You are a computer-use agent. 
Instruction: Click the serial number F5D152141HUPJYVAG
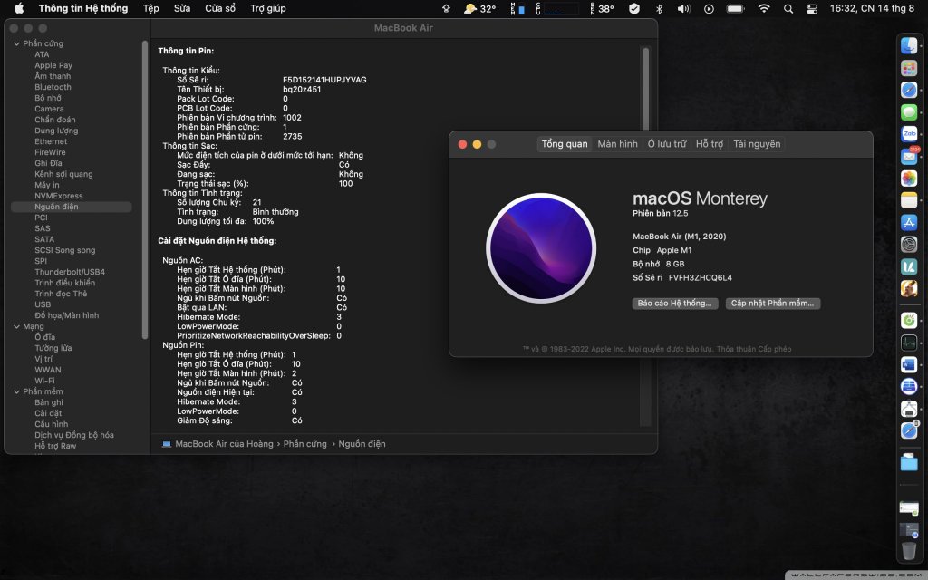coord(324,80)
